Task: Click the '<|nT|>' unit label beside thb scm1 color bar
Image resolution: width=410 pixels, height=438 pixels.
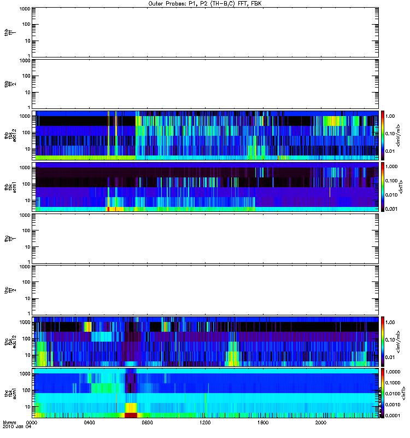Action: pyautogui.click(x=401, y=187)
